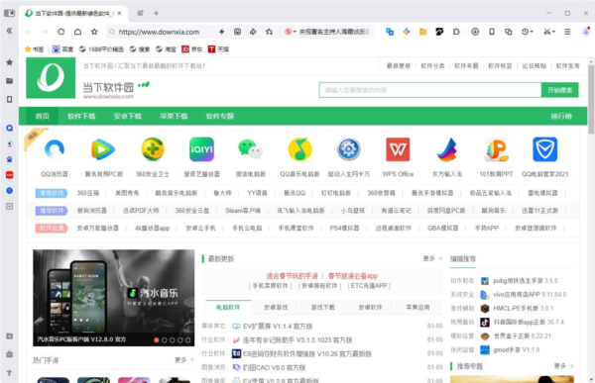Image resolution: width=595 pixels, height=383 pixels.
Task: Collapse the browser sidebar with double chevron
Action: [10, 31]
